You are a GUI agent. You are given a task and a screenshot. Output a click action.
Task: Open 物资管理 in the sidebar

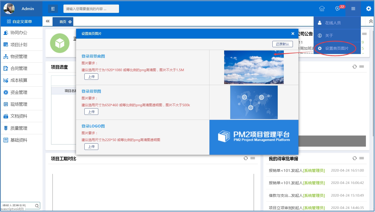point(19,57)
